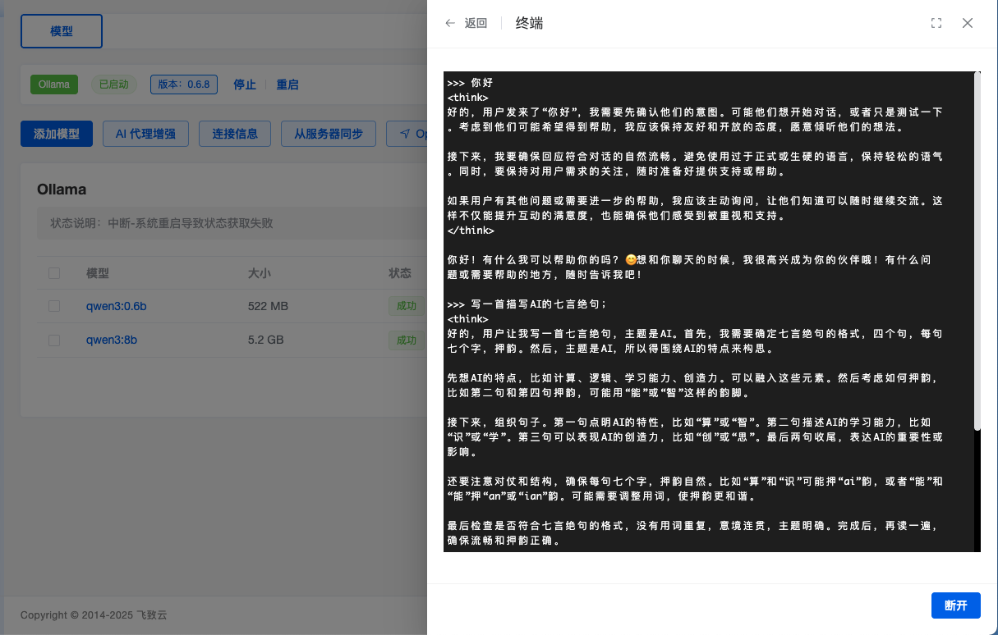Expand the terminal to fullscreen
This screenshot has width=998, height=635.
tap(936, 23)
